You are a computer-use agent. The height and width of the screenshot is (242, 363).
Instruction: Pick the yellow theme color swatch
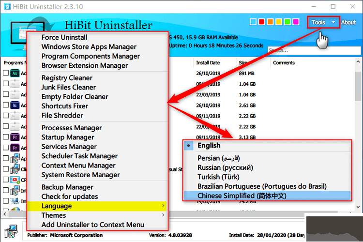(x=279, y=22)
